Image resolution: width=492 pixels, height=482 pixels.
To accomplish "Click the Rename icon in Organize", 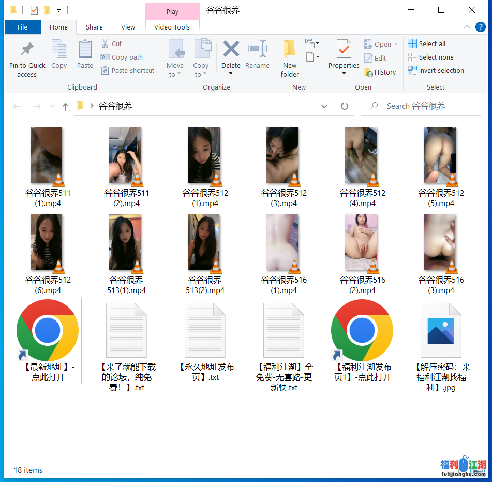I will 257,50.
